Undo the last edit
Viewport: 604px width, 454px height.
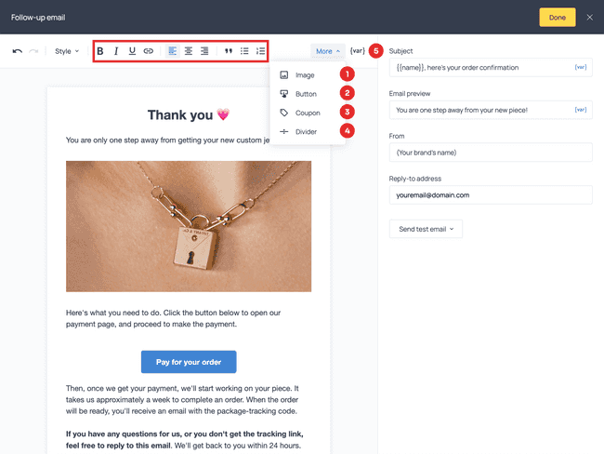[18, 51]
